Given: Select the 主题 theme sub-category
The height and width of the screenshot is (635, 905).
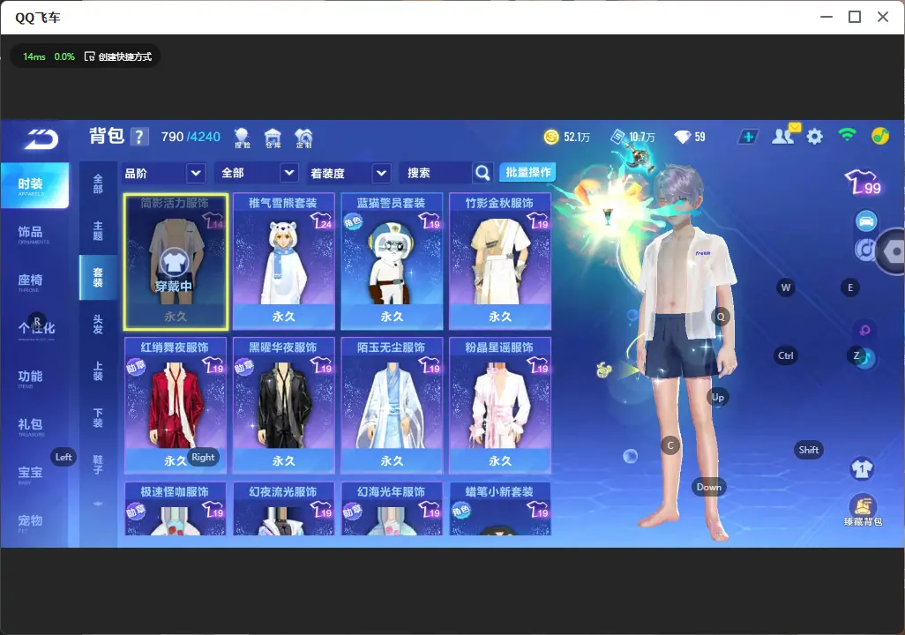Looking at the screenshot, I should click(98, 230).
